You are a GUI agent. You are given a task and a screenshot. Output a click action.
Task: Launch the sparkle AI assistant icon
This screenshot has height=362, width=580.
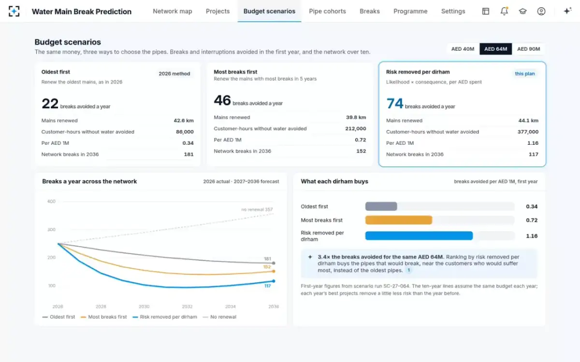tap(567, 11)
